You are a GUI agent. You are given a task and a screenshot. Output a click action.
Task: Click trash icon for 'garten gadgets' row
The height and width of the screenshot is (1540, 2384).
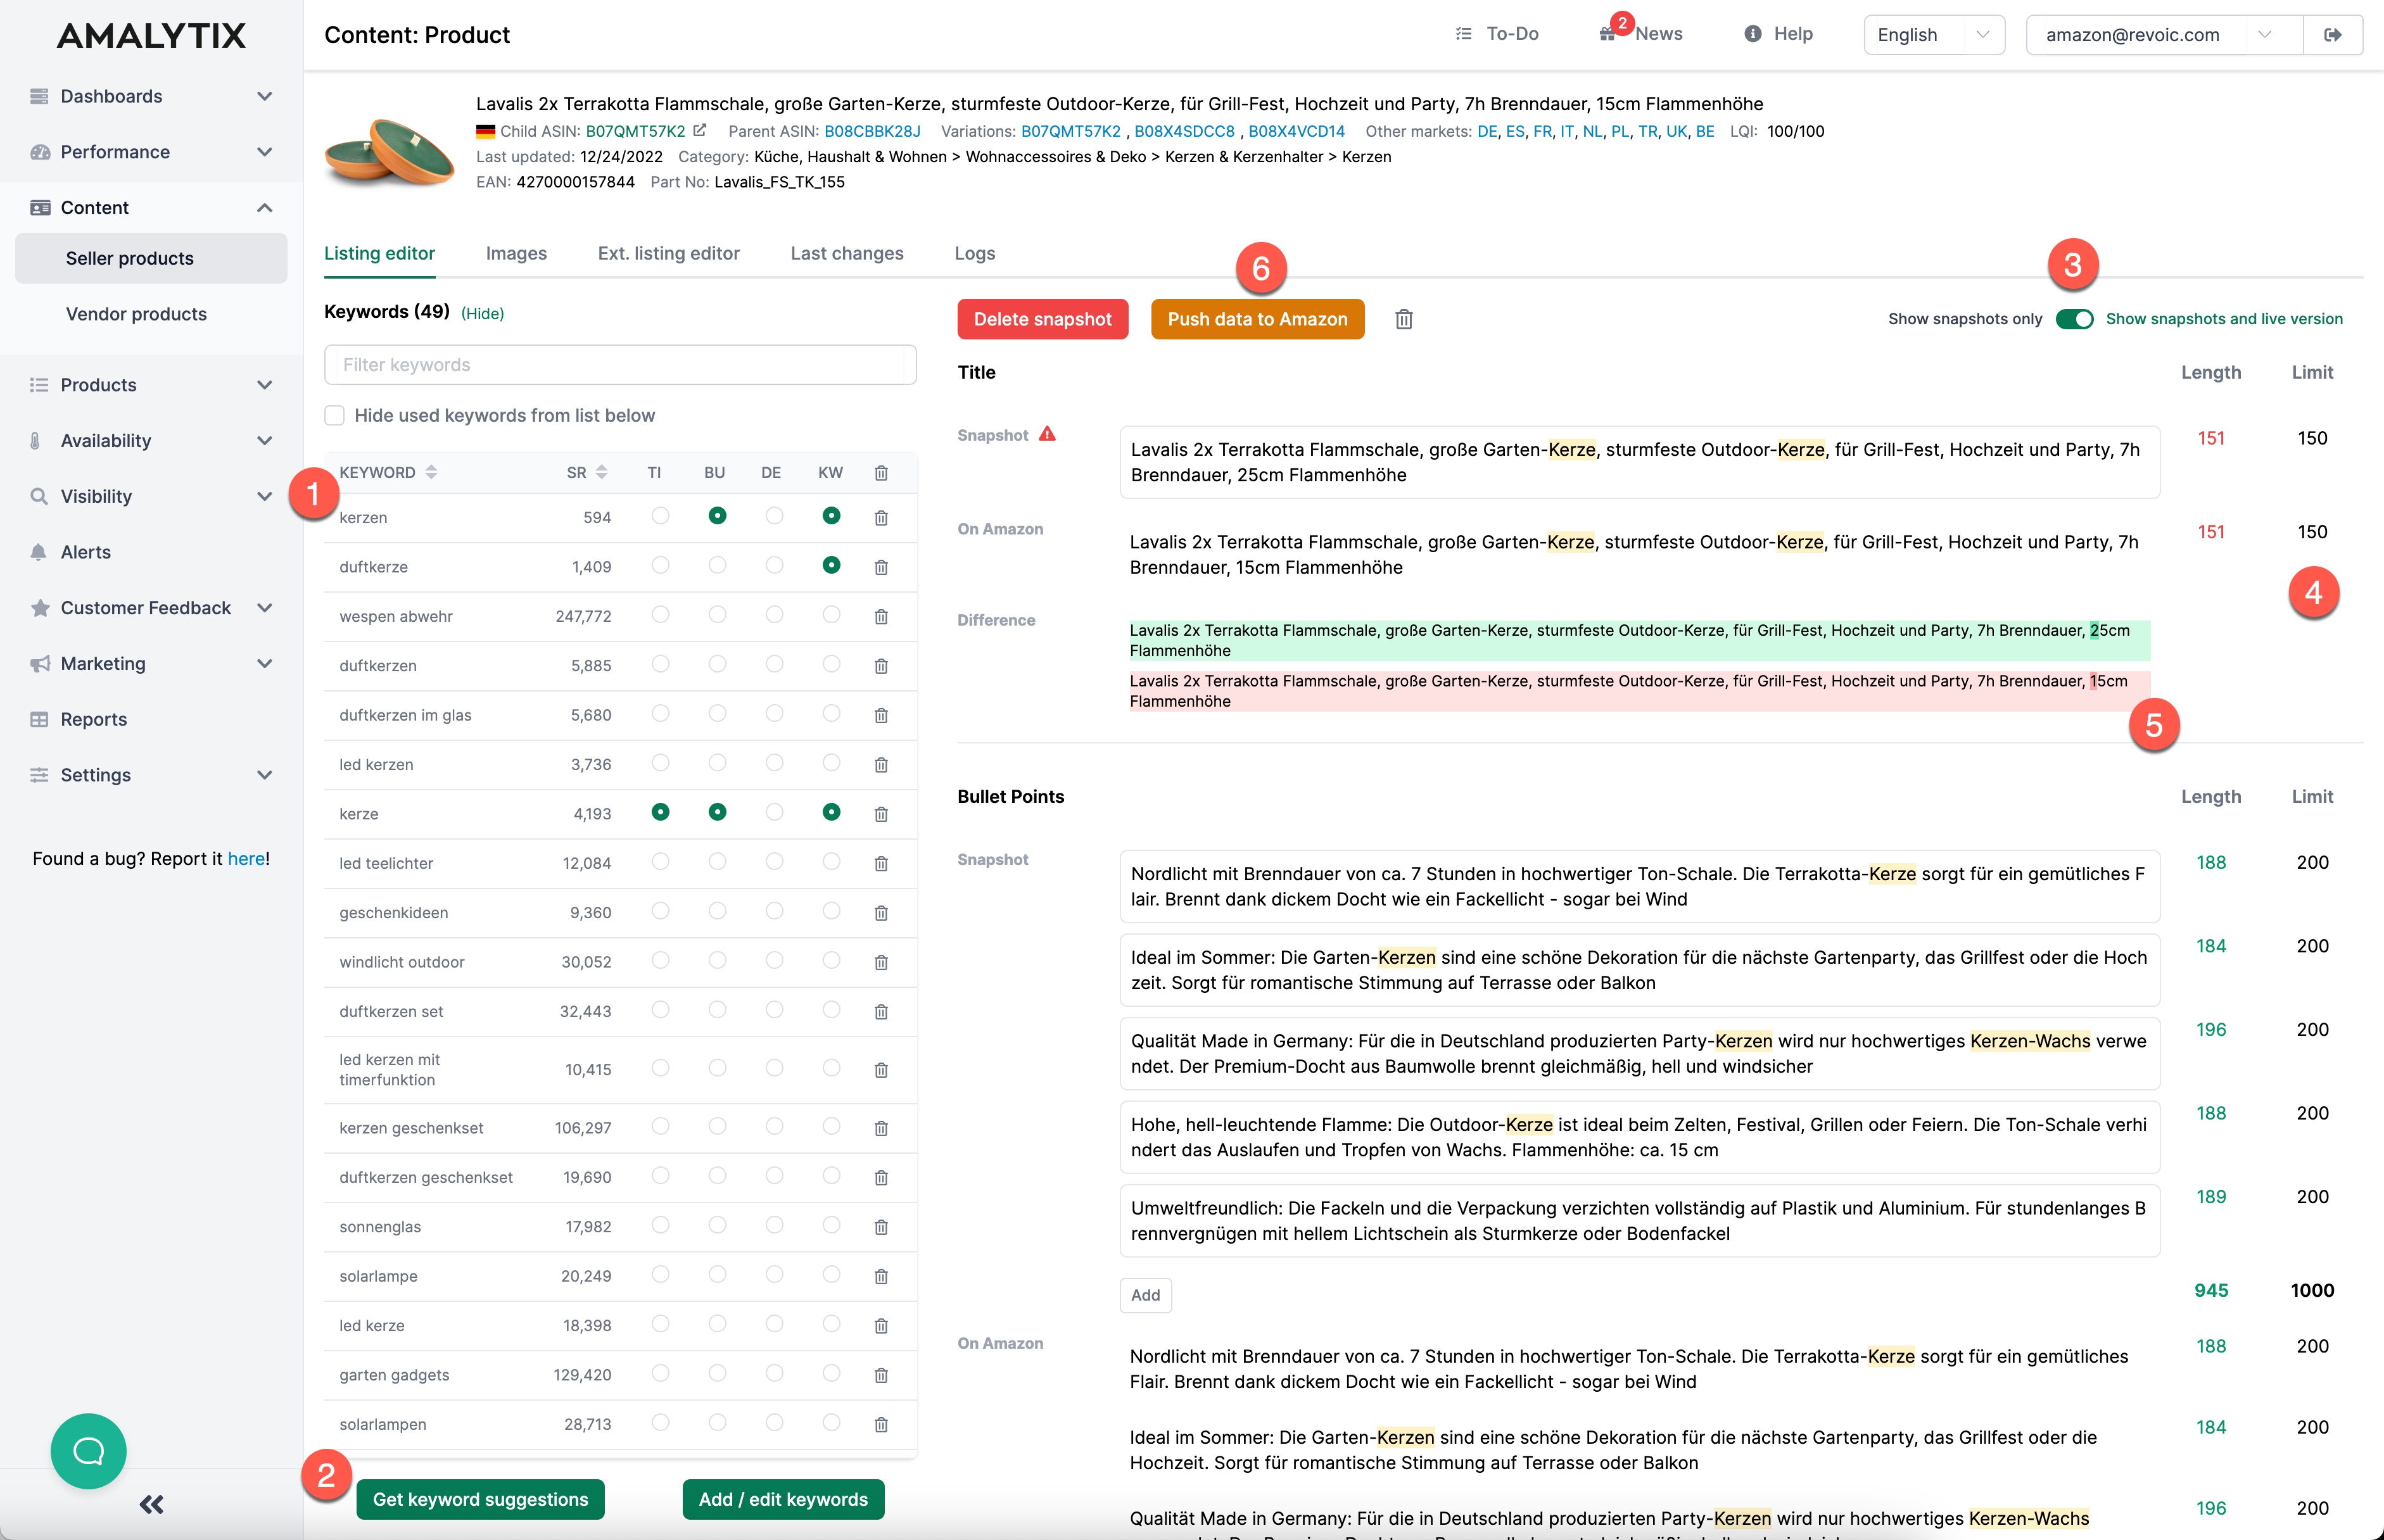881,1375
